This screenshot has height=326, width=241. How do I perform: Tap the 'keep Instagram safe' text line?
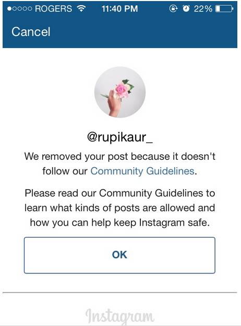[x=120, y=223]
